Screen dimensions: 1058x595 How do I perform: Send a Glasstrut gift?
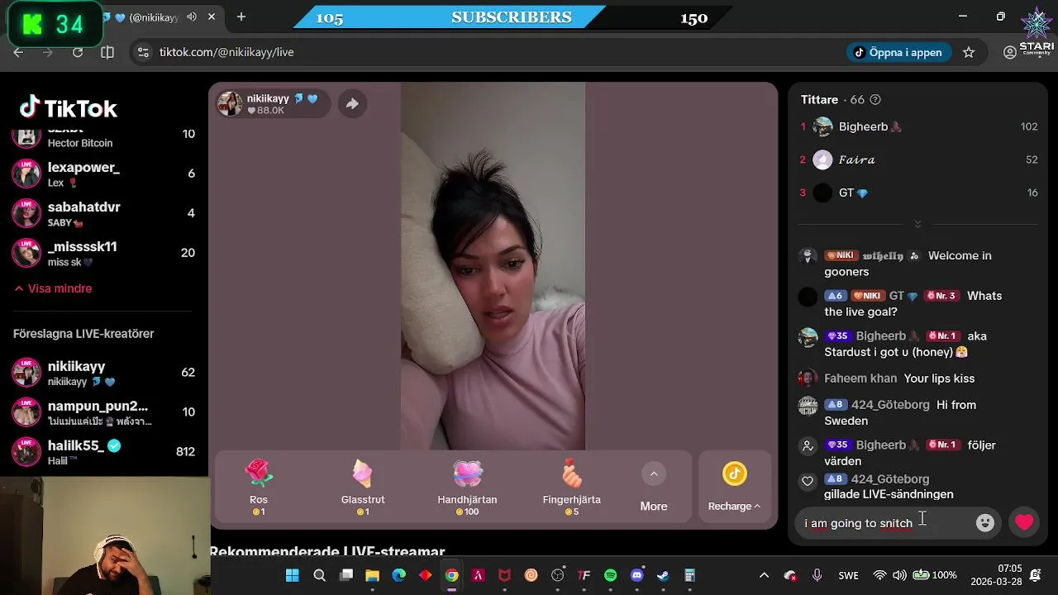pos(363,488)
